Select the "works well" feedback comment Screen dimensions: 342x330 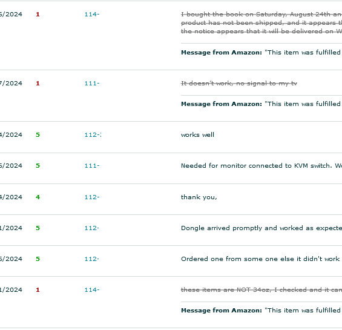pos(197,135)
